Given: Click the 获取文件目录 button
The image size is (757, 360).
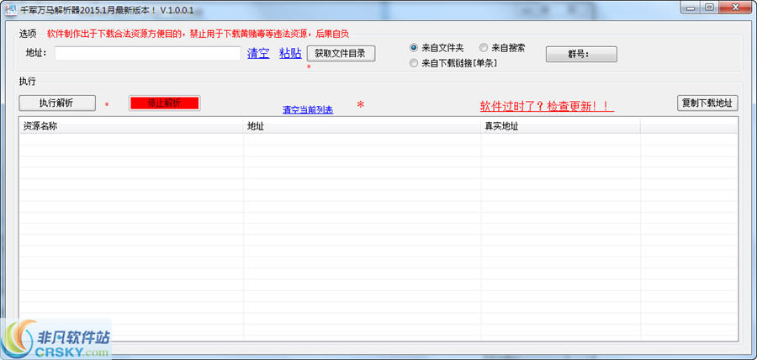Looking at the screenshot, I should tap(341, 54).
